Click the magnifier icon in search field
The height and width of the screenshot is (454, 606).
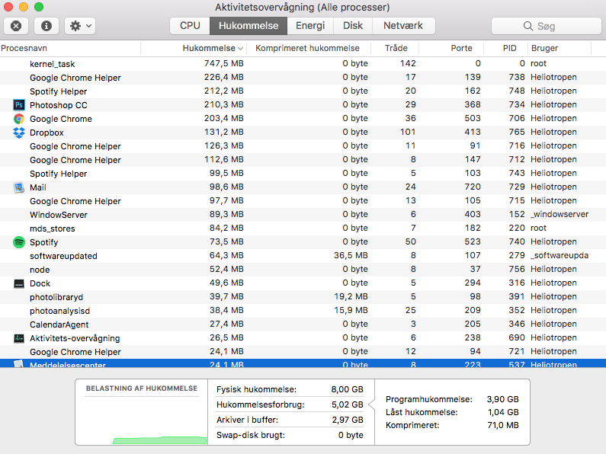coord(528,26)
